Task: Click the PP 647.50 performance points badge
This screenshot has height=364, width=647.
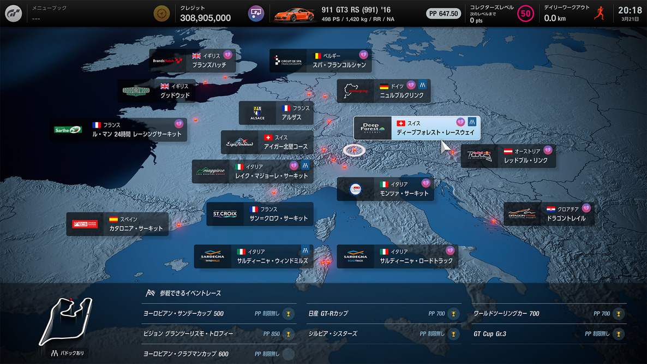Action: pos(444,13)
